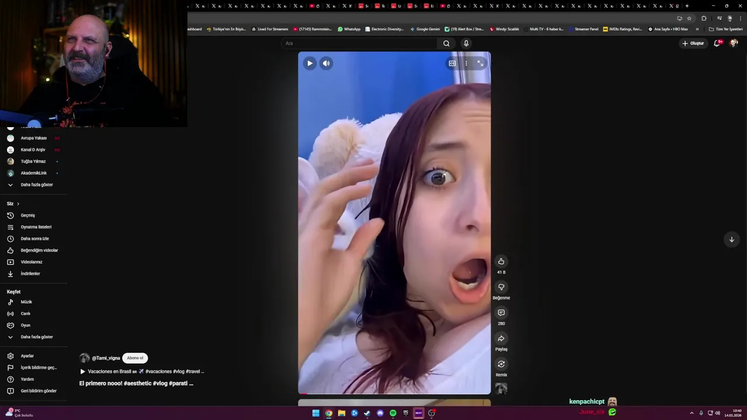Open the sound thumbnail below Remix
Image resolution: width=747 pixels, height=420 pixels.
click(x=501, y=388)
